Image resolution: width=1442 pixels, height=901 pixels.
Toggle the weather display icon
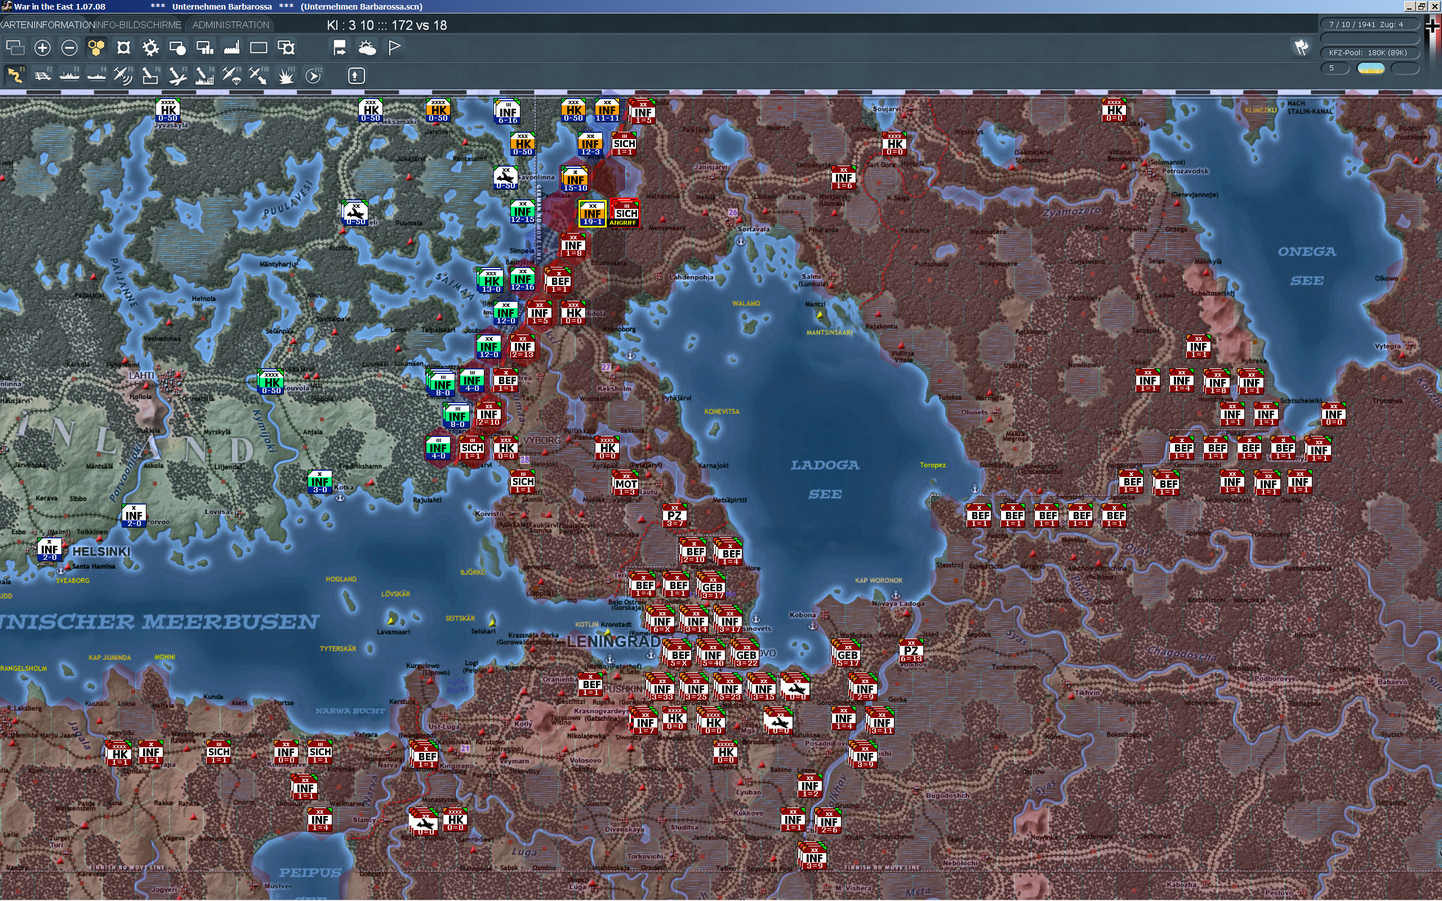pos(367,48)
